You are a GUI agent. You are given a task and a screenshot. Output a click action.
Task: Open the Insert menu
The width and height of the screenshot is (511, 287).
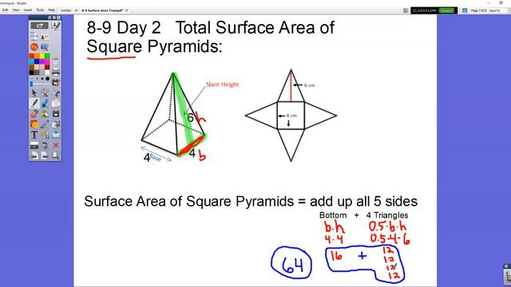28,10
